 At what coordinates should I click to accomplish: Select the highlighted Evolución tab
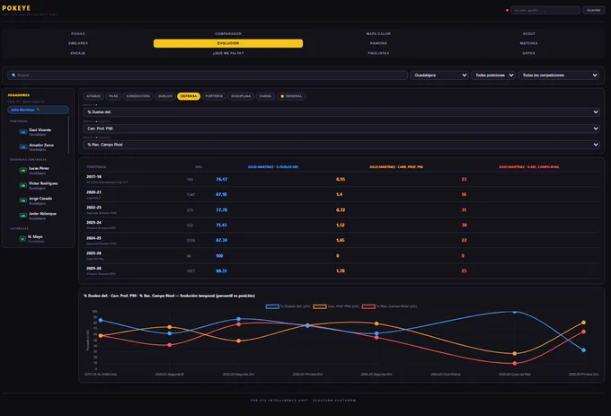tap(228, 43)
